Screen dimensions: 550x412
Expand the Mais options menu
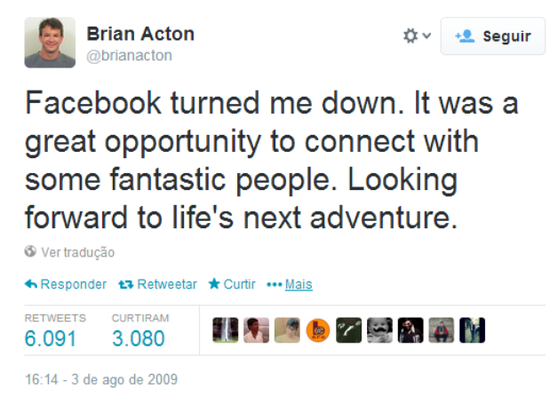[290, 284]
